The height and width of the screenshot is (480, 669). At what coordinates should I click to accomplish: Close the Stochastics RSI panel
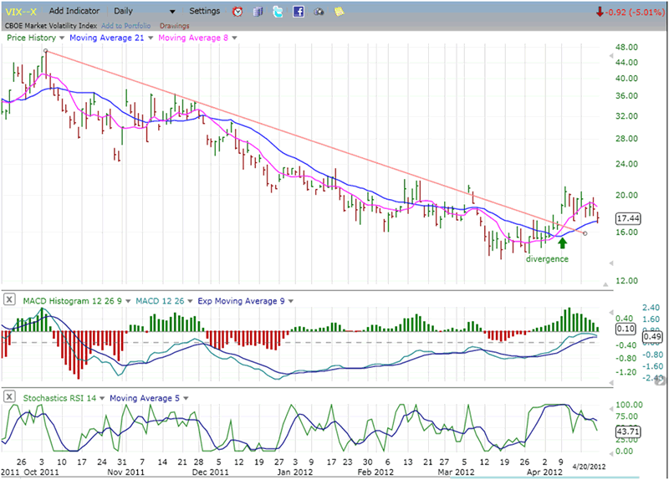[x=8, y=396]
